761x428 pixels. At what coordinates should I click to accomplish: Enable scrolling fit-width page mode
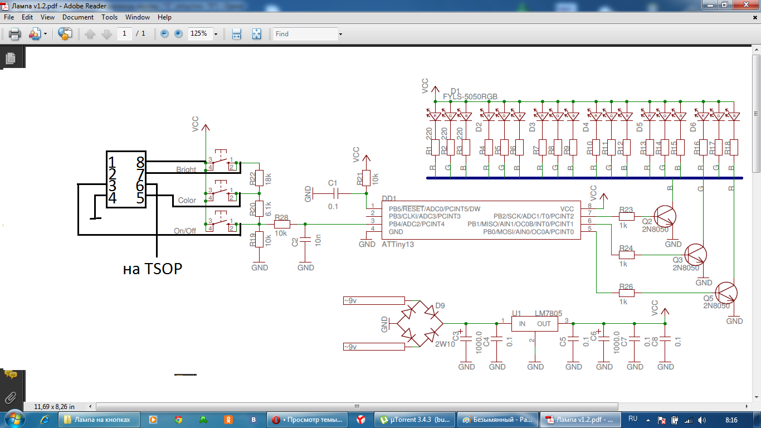pos(236,34)
